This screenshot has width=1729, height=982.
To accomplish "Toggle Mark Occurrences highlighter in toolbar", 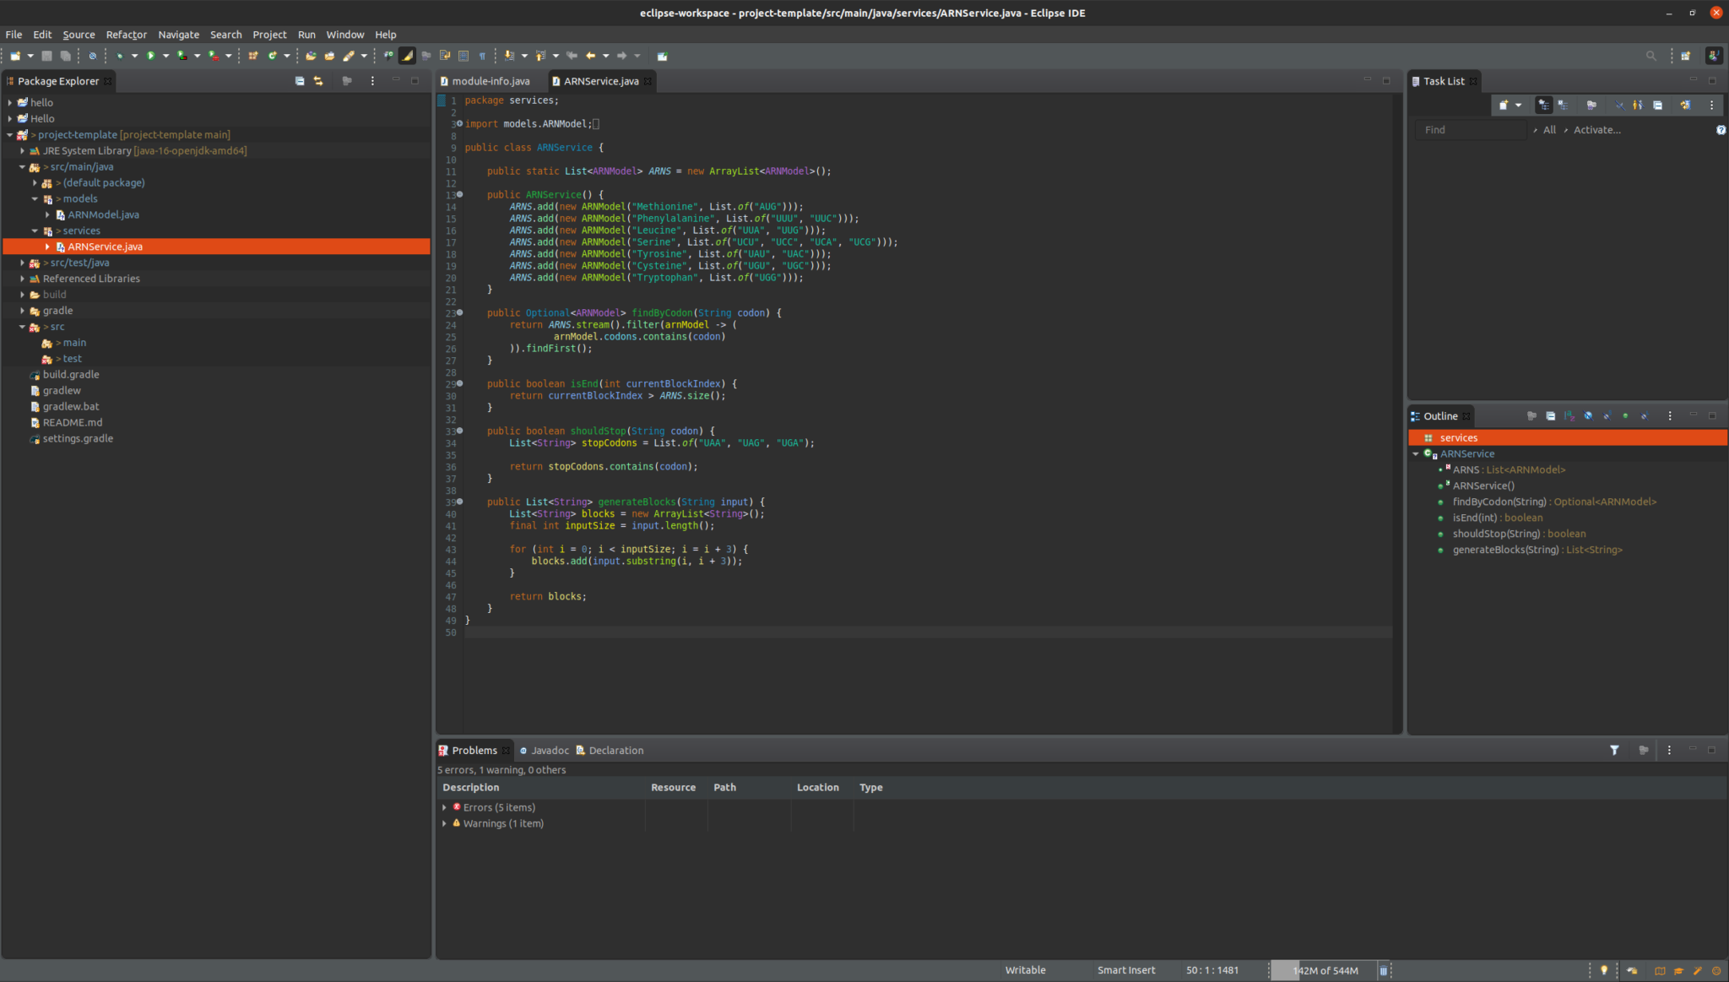I will pyautogui.click(x=407, y=56).
